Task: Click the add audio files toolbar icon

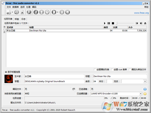Action: tap(9, 12)
